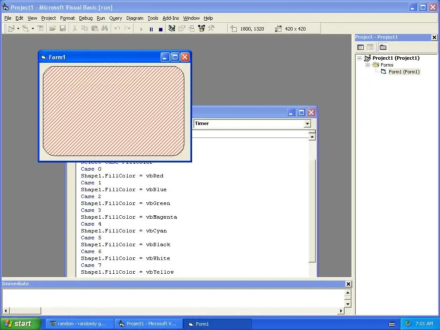Open the File menu
This screenshot has width=440, height=330.
8,18
